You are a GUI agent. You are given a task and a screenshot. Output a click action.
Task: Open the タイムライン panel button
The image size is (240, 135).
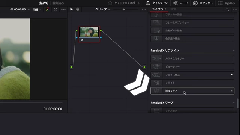point(156,3)
